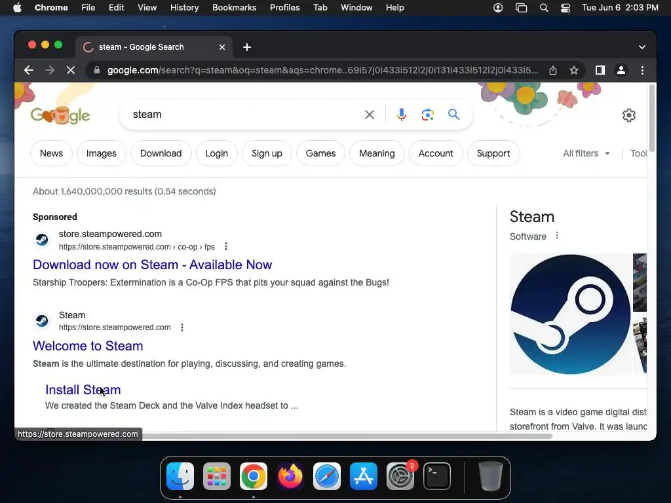The width and height of the screenshot is (671, 503).
Task: Close the steam Google Search tab
Action: (x=222, y=47)
